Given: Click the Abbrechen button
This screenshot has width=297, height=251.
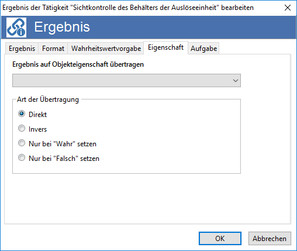Looking at the screenshot, I should tap(270, 238).
